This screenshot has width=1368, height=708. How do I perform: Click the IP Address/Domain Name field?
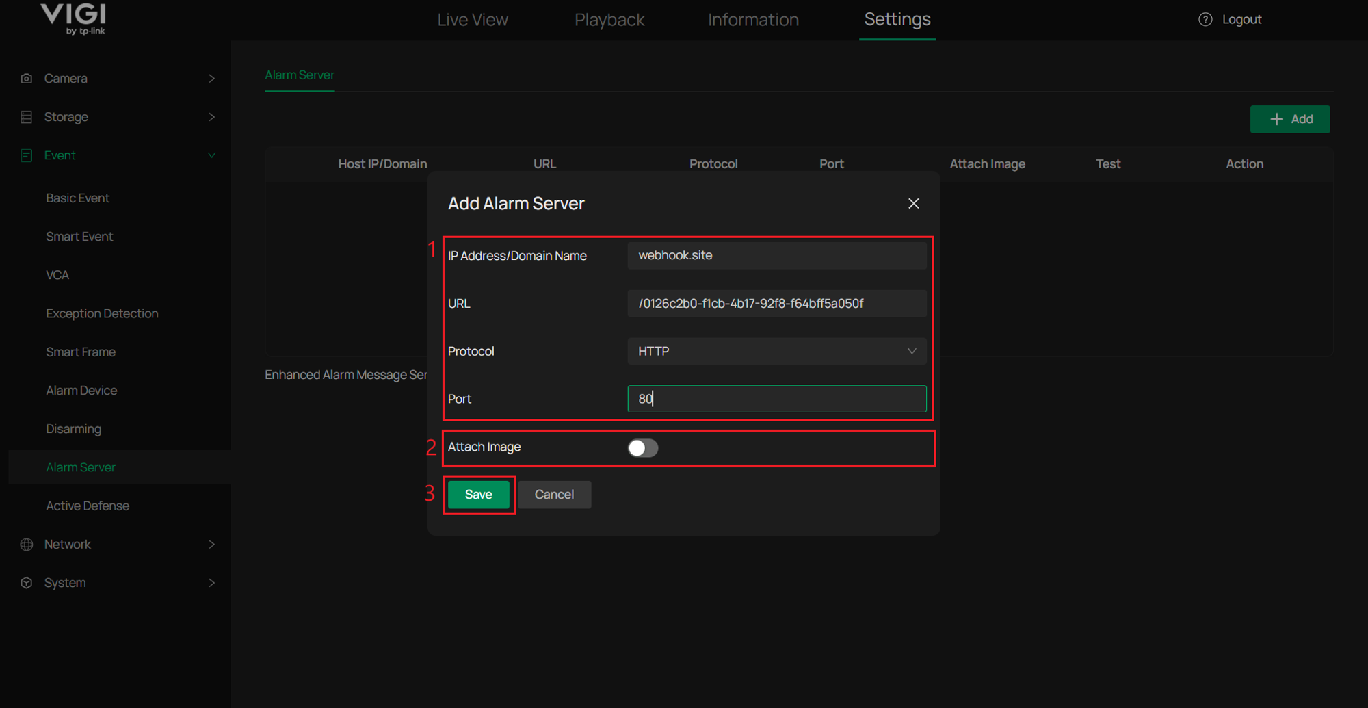click(777, 255)
